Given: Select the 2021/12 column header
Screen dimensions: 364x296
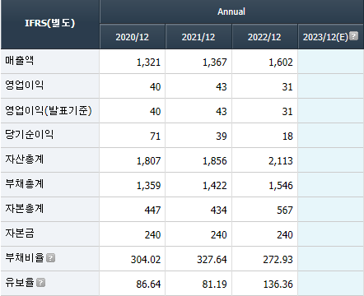Looking at the screenshot, I should [x=198, y=37].
